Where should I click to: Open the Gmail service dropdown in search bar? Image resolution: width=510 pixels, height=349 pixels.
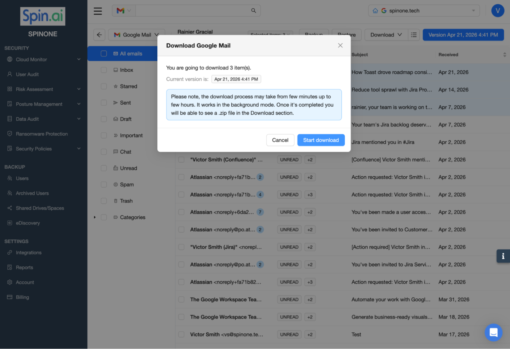pyautogui.click(x=124, y=11)
